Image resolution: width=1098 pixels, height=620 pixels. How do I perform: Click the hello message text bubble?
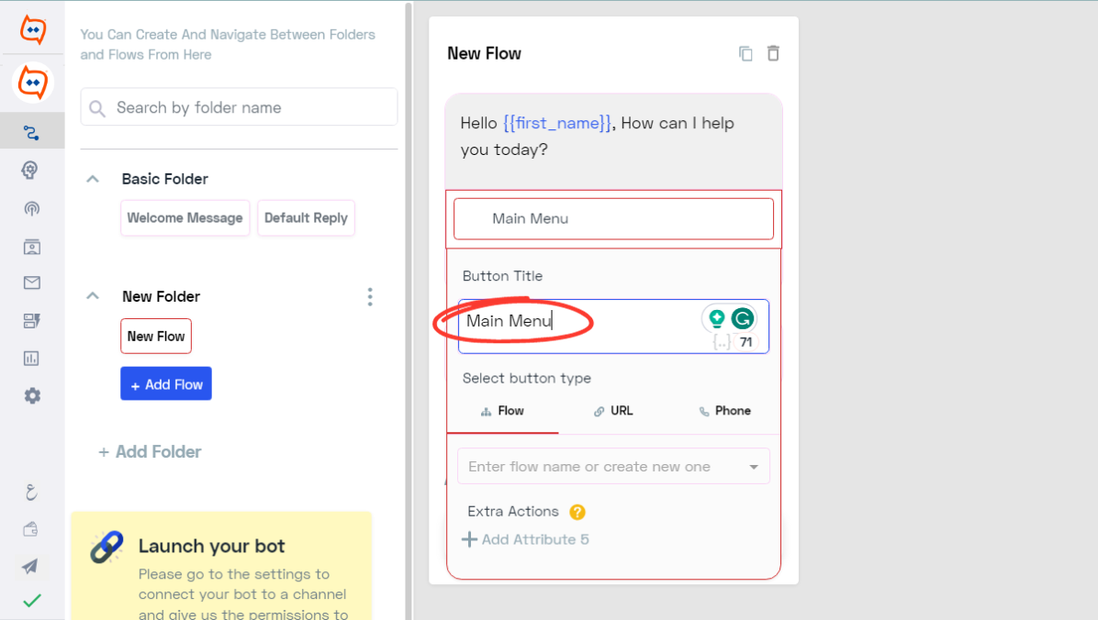(613, 141)
